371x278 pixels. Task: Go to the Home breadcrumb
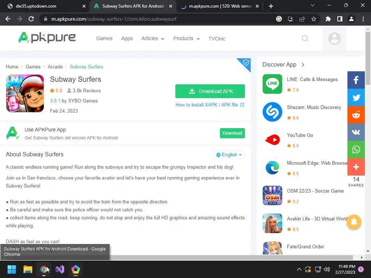12,67
